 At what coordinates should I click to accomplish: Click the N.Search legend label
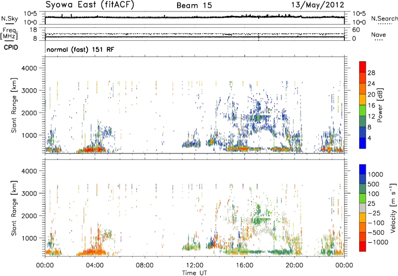384,18
